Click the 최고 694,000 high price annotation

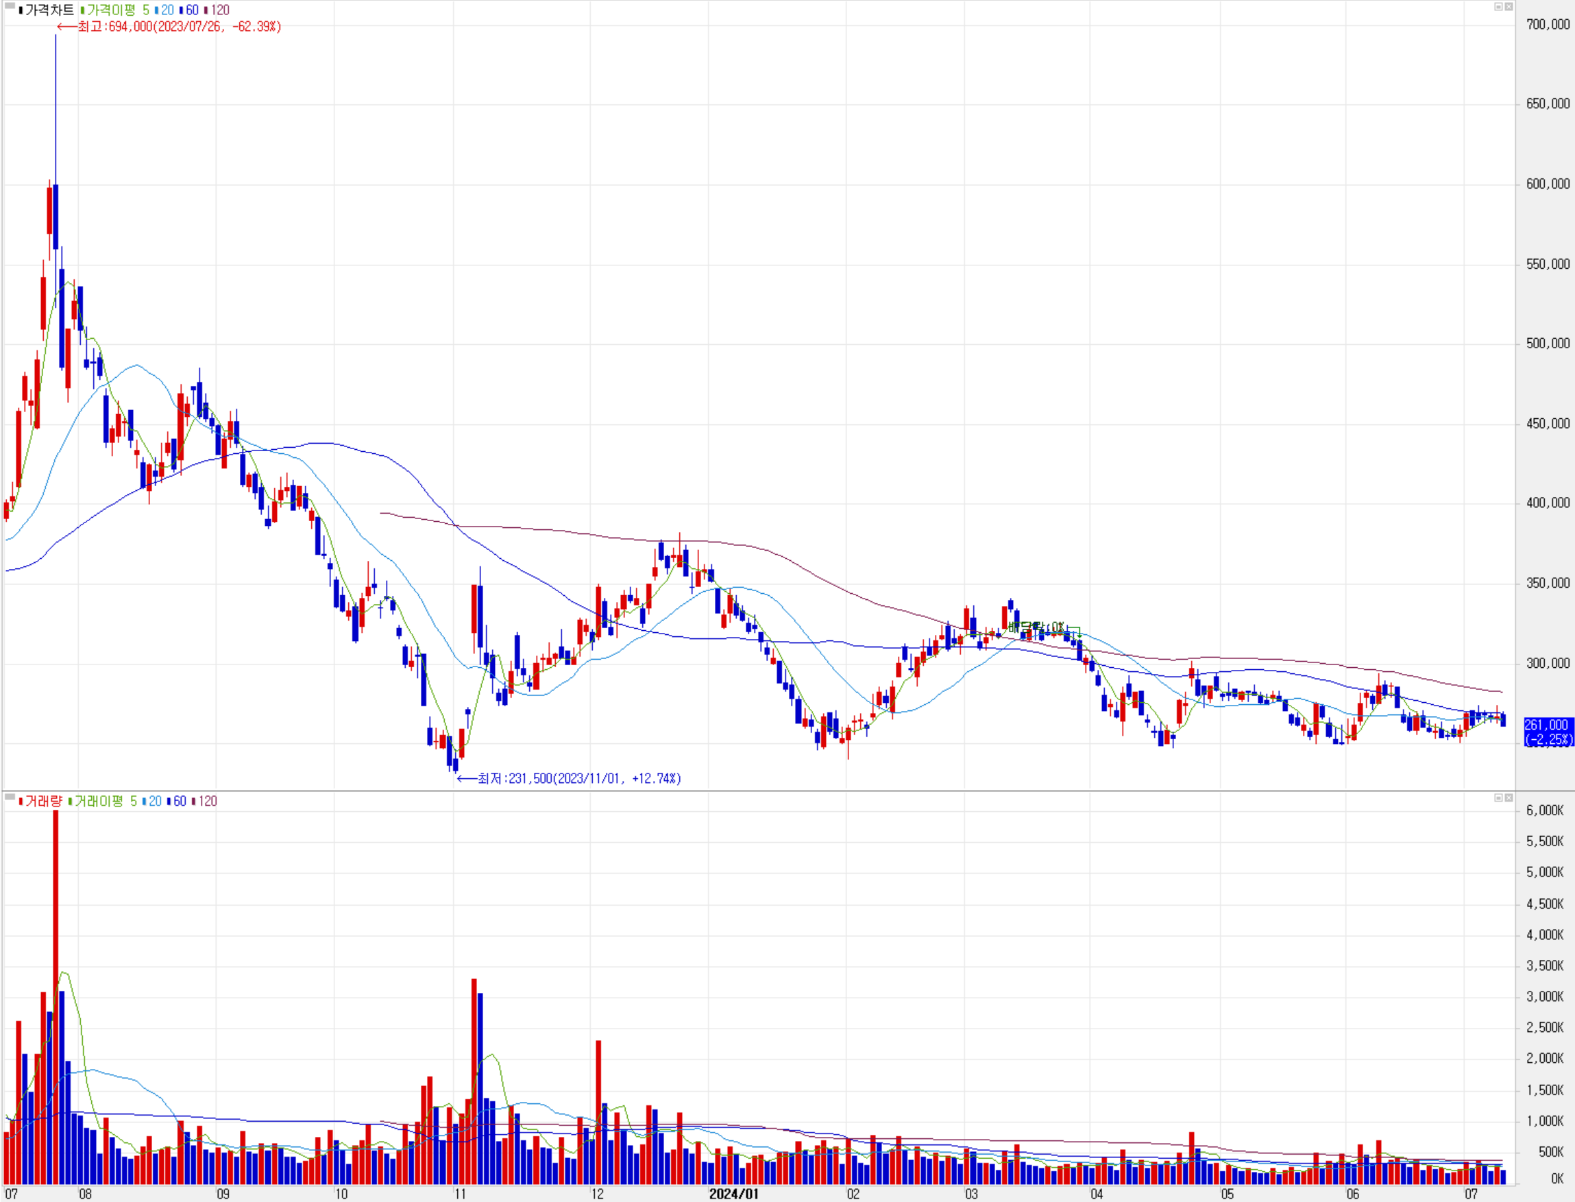[x=179, y=27]
